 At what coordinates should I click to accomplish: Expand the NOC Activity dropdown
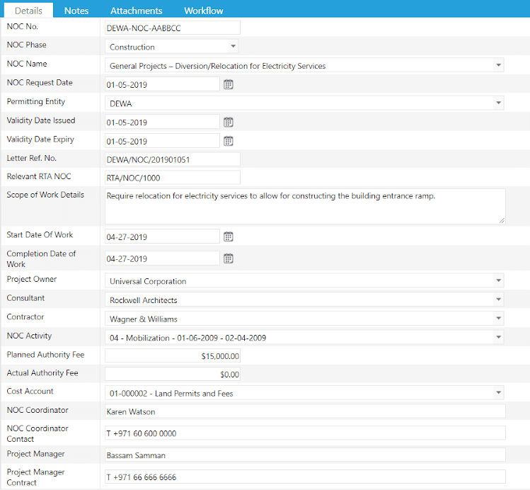click(x=498, y=337)
